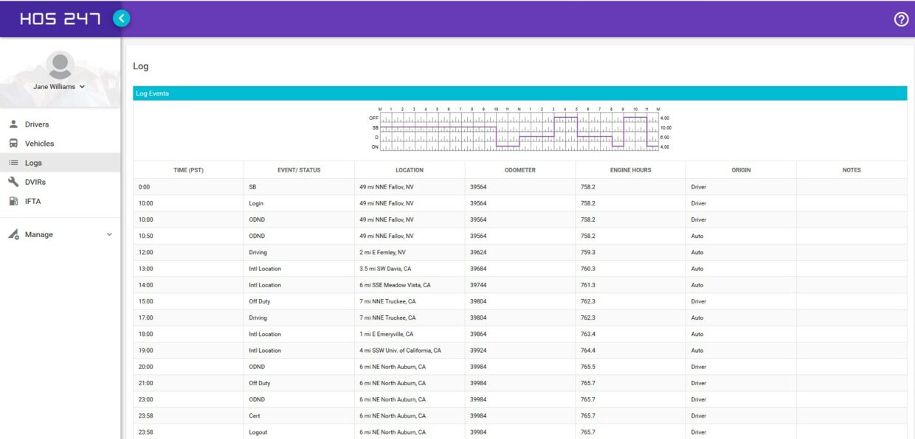Click the Manage wrench icon

pyautogui.click(x=13, y=234)
